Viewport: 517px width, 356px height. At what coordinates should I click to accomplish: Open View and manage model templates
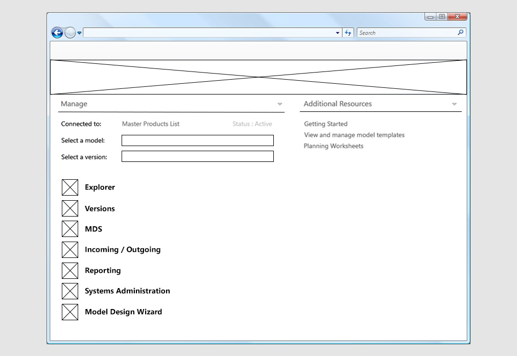[x=354, y=135]
